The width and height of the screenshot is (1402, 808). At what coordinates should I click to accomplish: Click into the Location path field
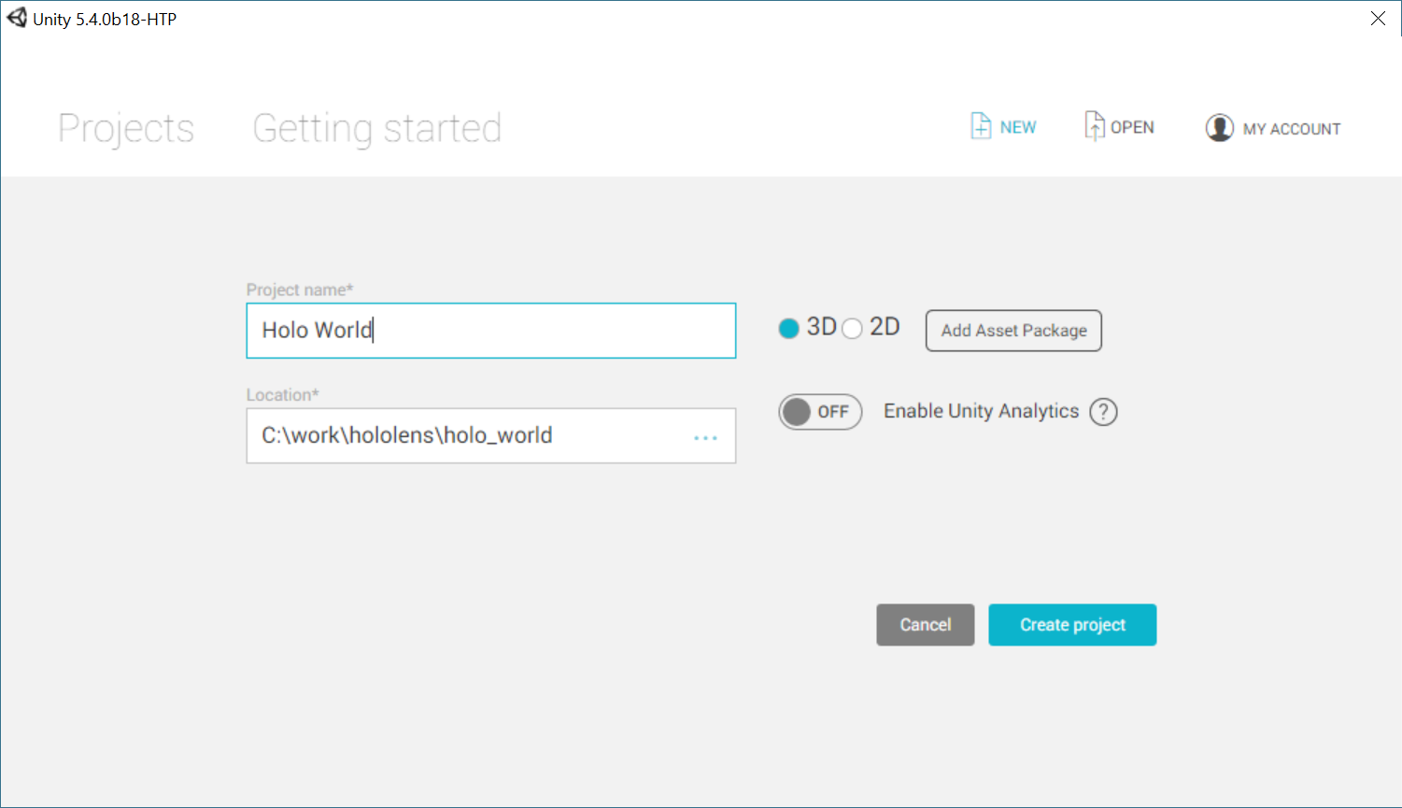pyautogui.click(x=467, y=435)
